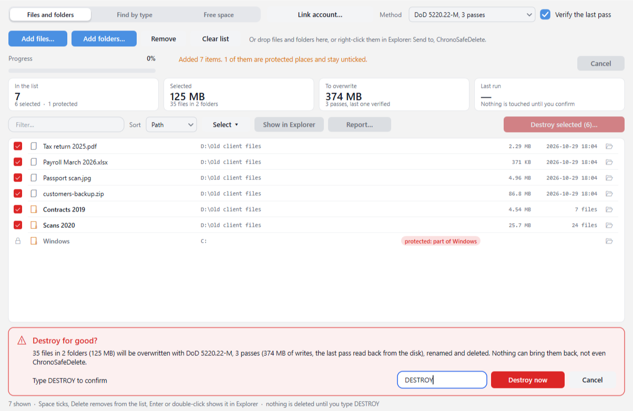Open folder icon for Scans 2020 row

[x=609, y=225]
